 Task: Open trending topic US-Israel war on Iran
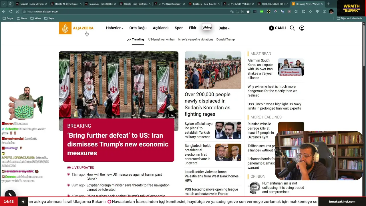coord(162,39)
